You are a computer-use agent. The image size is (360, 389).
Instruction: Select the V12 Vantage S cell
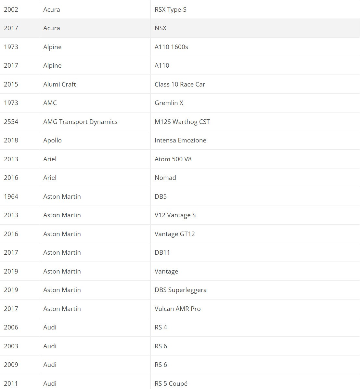pos(175,215)
